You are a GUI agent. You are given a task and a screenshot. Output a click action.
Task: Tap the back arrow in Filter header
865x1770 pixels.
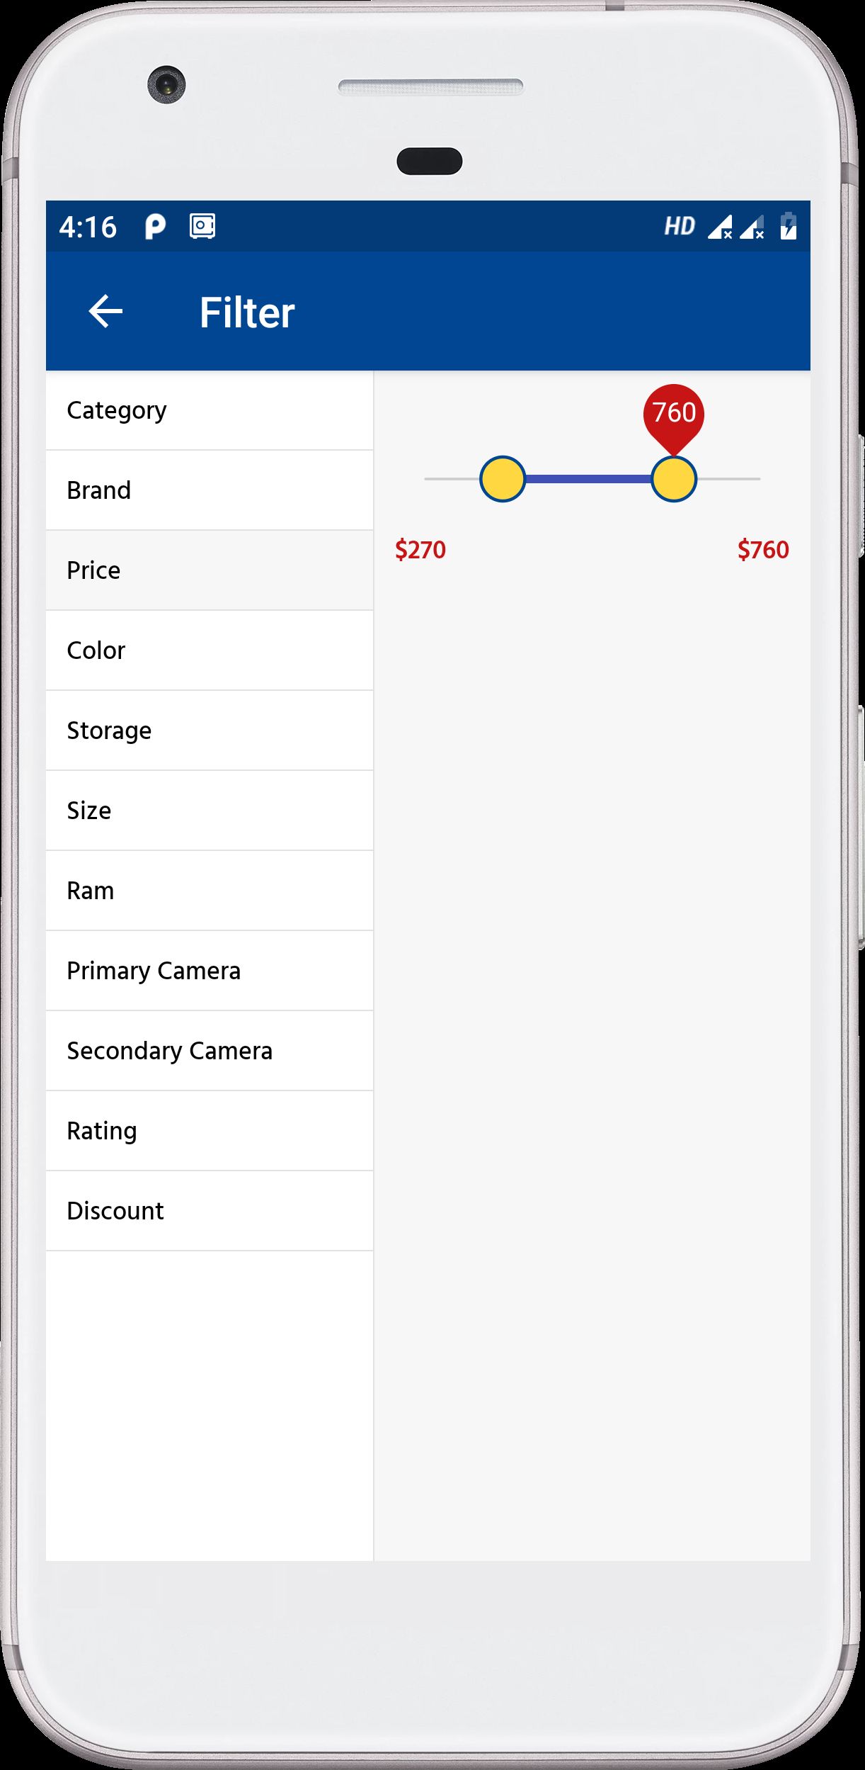[105, 312]
